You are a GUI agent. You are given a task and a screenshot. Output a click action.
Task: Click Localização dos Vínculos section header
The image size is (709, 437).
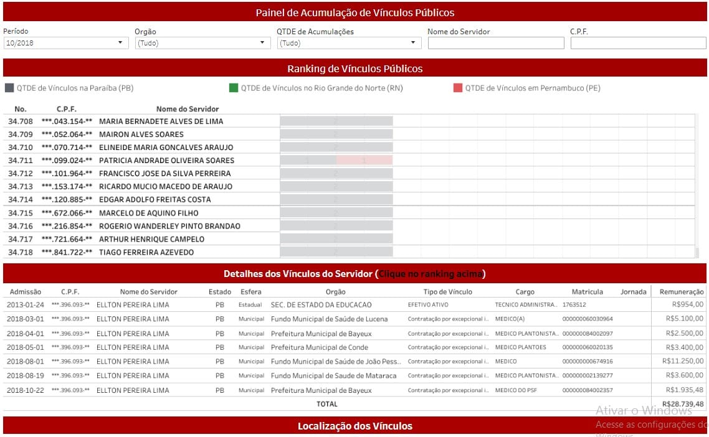(x=354, y=426)
